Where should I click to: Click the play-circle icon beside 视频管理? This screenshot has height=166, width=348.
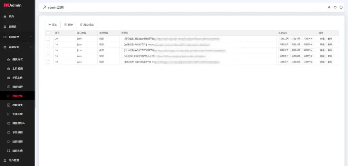(x=9, y=87)
